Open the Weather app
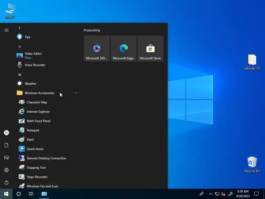 (47, 84)
